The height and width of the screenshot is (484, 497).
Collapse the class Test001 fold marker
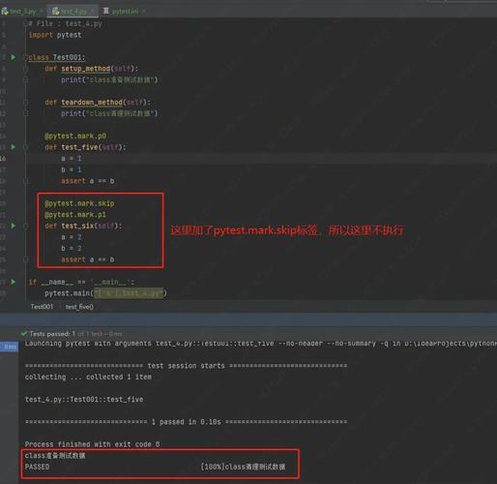pos(25,58)
